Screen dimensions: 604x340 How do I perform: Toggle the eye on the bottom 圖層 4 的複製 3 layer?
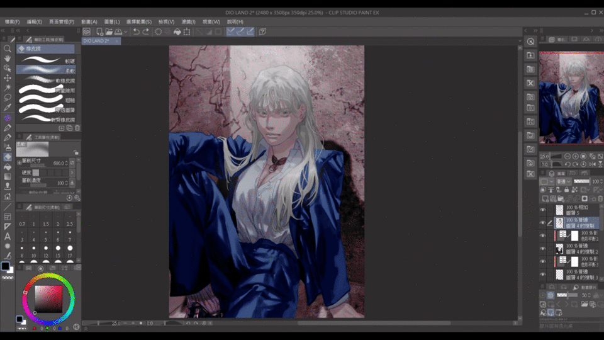543,275
